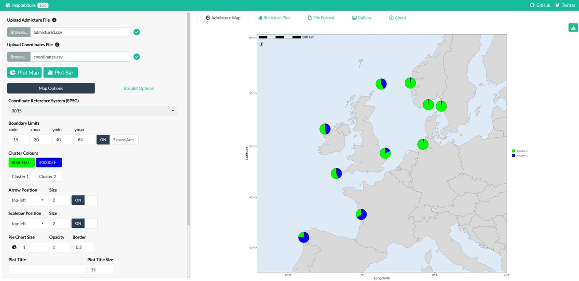Click the Plot Bar button

click(x=60, y=72)
